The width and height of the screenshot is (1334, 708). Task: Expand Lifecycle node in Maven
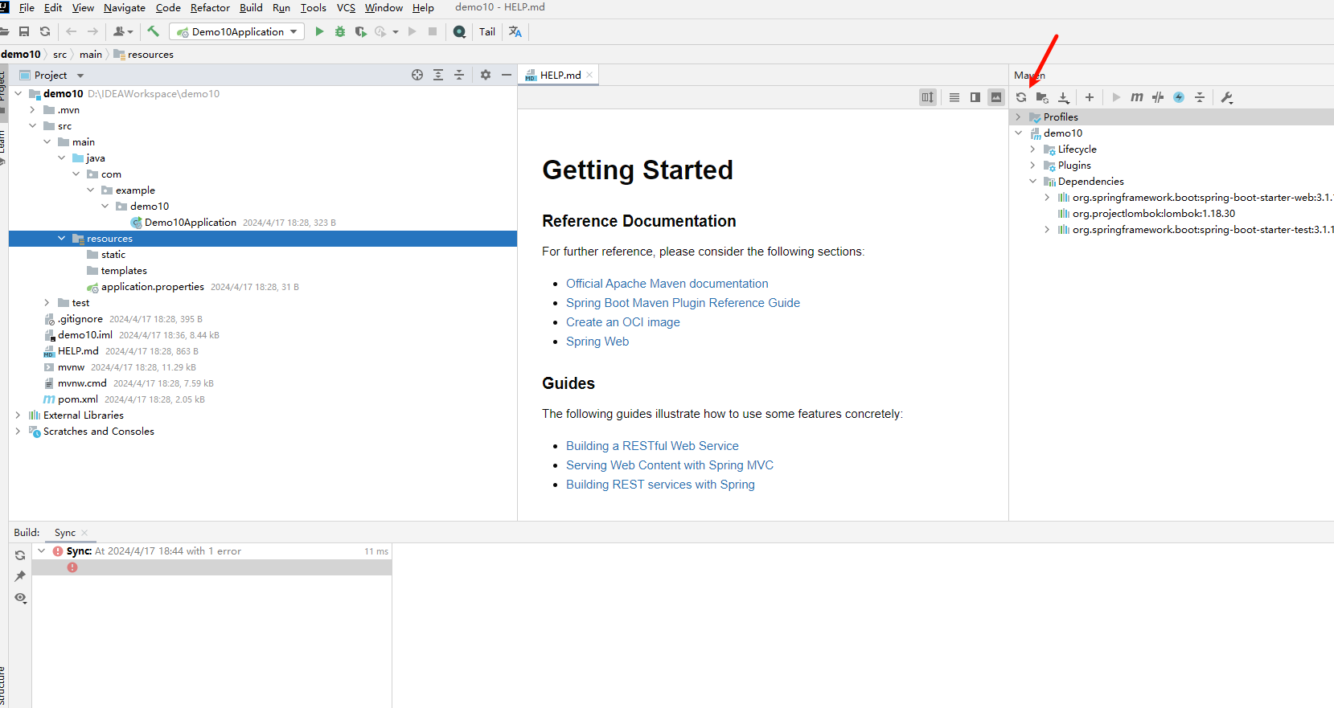1032,149
